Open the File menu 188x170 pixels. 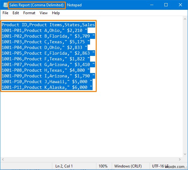[5, 13]
